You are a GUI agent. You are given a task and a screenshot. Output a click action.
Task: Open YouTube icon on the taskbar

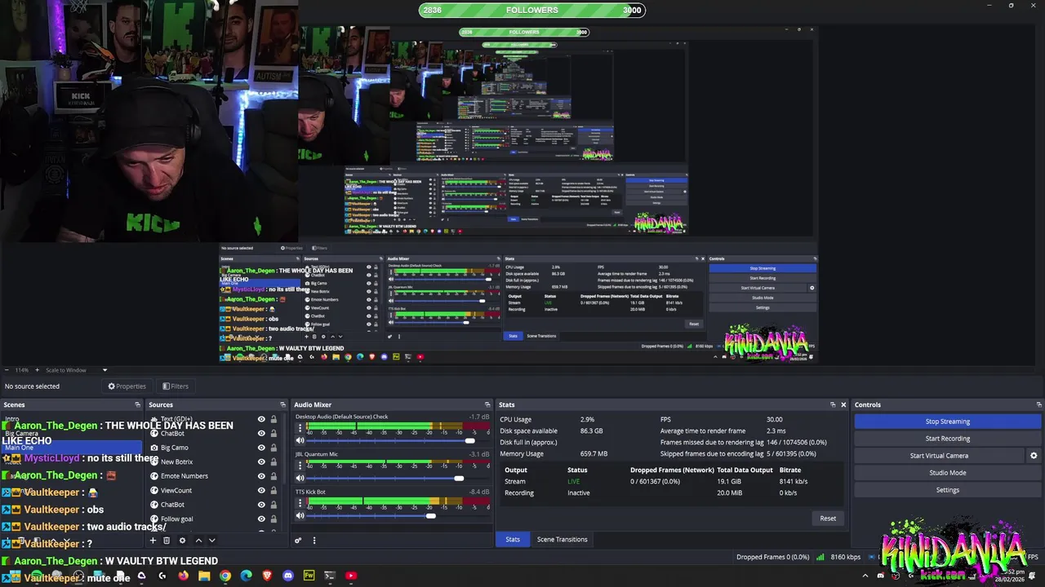[351, 576]
